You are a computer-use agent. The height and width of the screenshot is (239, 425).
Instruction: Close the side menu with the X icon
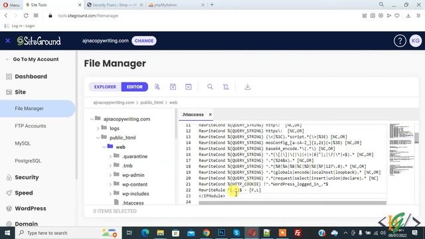[7, 40]
